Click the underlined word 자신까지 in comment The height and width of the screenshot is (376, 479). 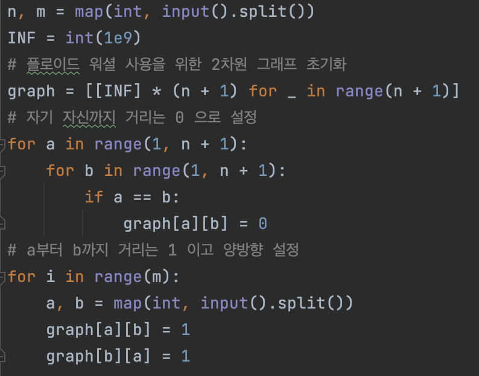point(89,117)
